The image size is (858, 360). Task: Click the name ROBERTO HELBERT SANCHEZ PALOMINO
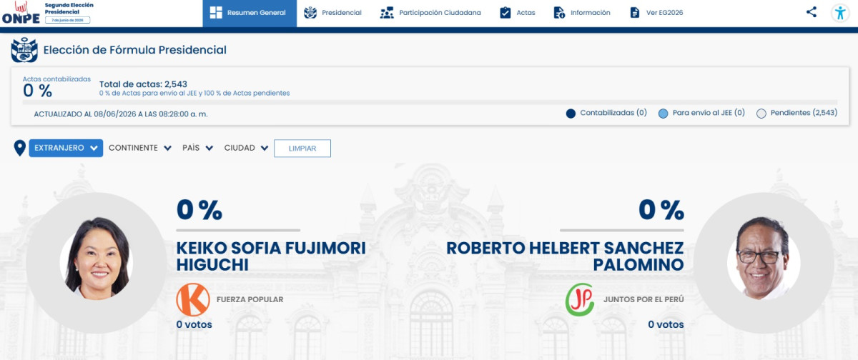565,256
